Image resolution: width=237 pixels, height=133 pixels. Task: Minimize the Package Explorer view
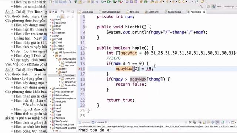point(69,11)
